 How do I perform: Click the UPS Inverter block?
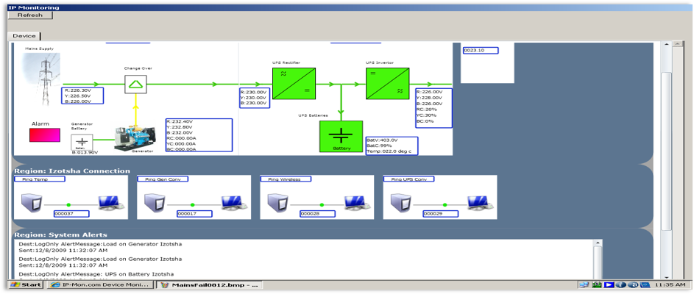(x=387, y=84)
